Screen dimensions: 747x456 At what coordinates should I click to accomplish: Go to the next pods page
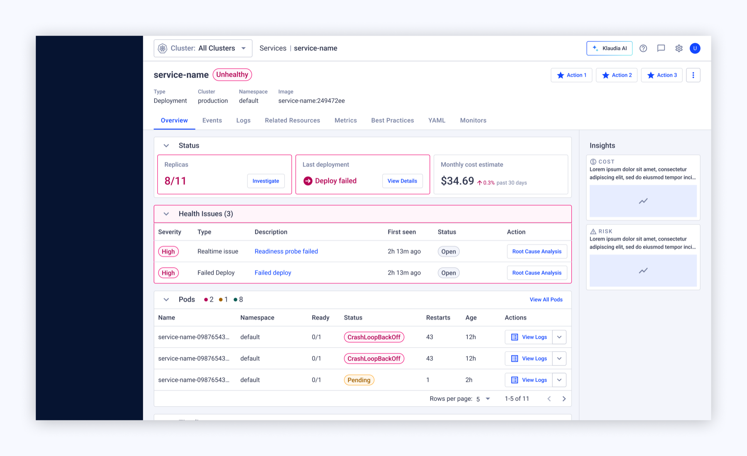point(564,399)
